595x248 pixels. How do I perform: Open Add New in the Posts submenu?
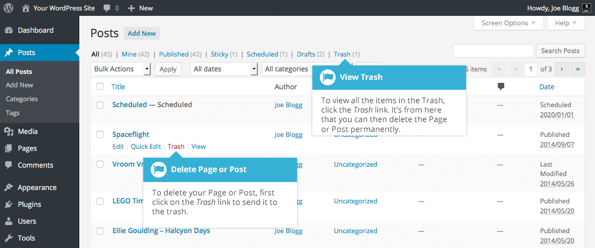click(x=19, y=85)
